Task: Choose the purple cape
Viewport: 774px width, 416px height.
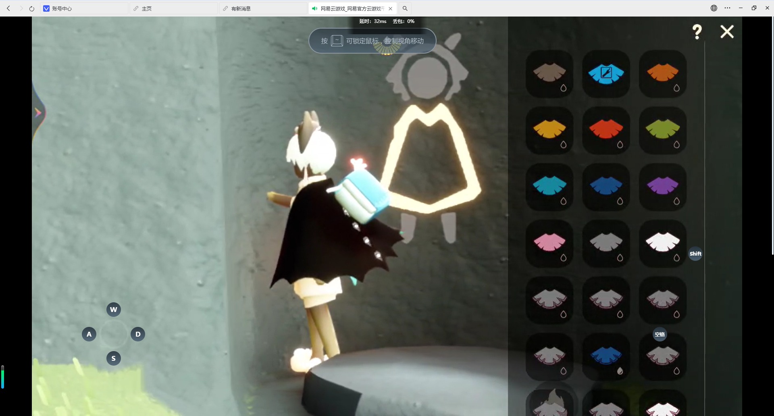Action: click(x=663, y=187)
